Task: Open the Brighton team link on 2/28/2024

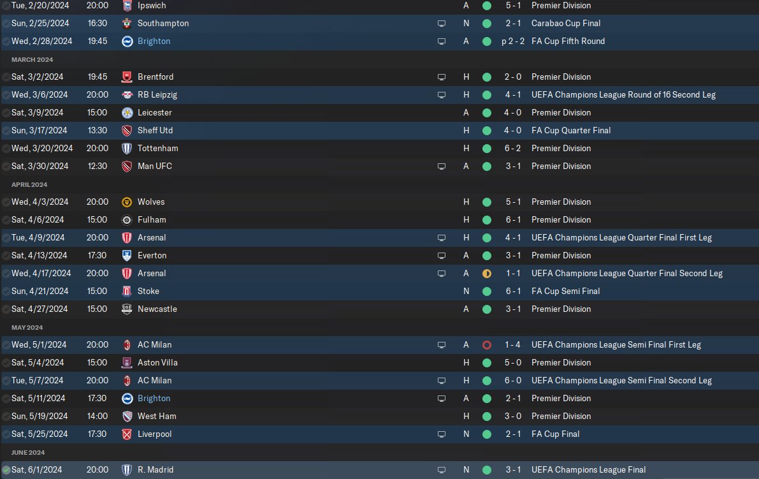Action: [x=154, y=41]
